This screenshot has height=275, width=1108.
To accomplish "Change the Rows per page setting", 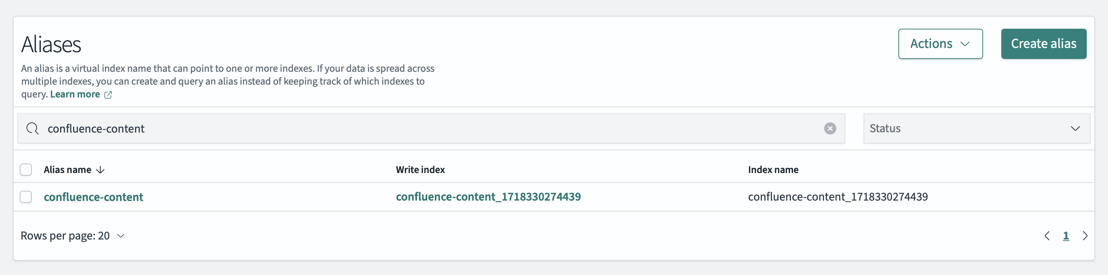I will [73, 236].
